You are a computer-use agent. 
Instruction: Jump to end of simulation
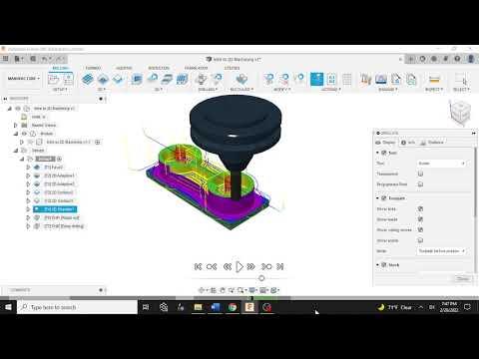[x=280, y=266]
